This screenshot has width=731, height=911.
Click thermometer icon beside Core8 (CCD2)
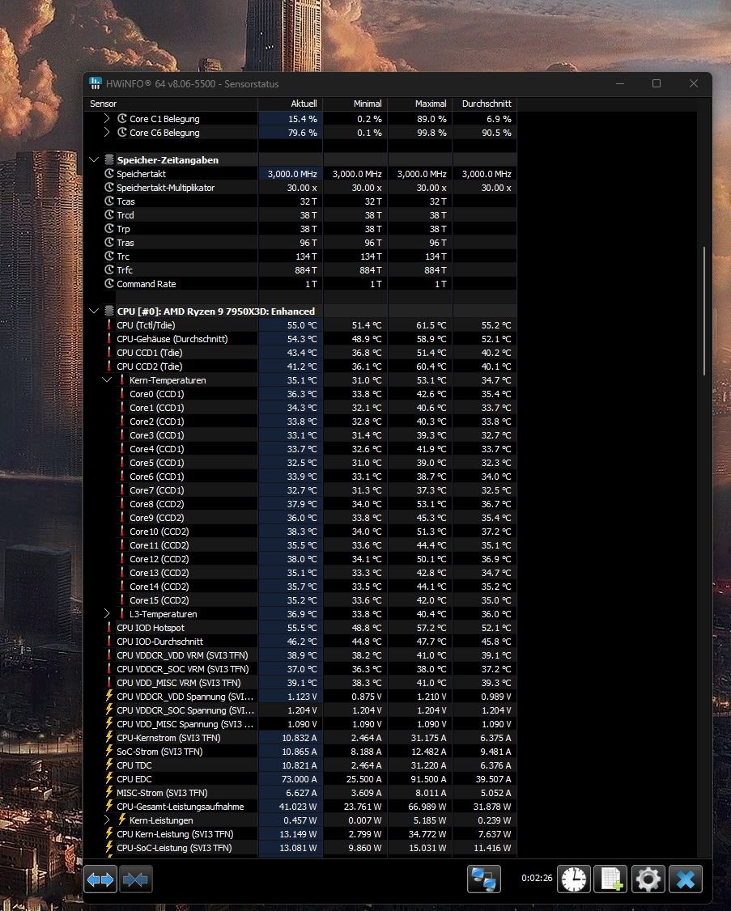(x=121, y=504)
